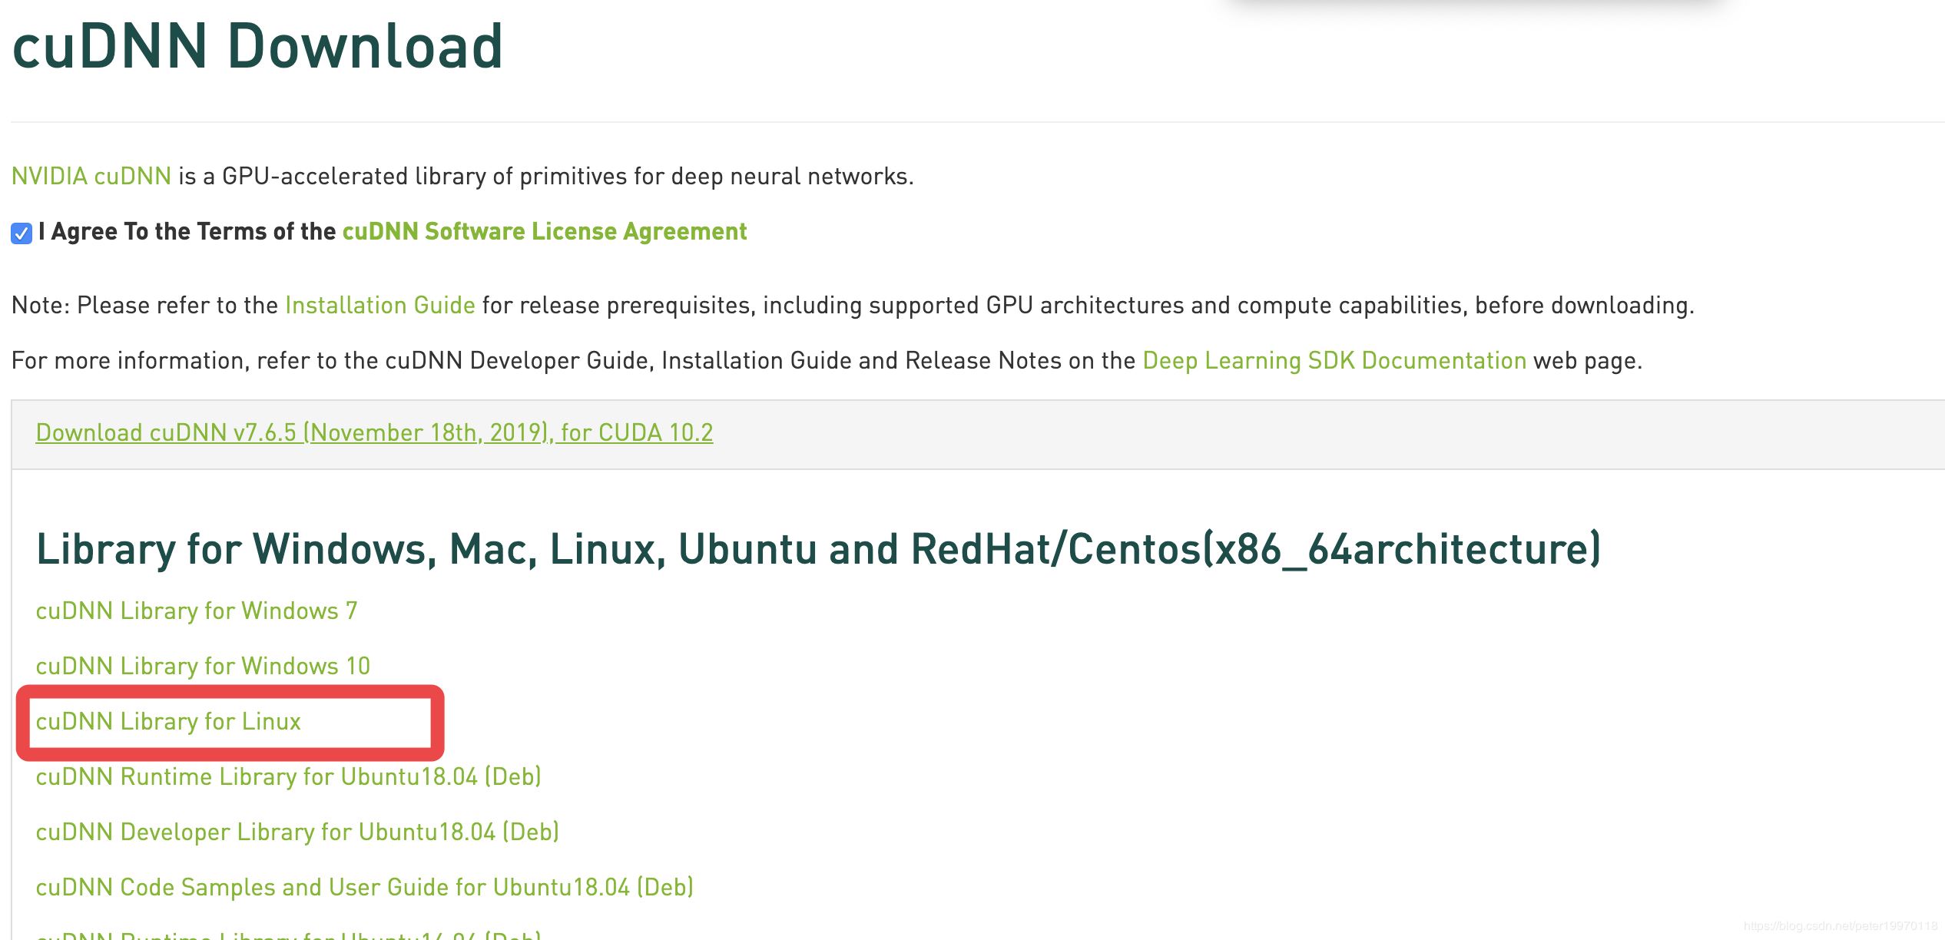Click the 'Note: Please refer to the' text
Image resolution: width=1945 pixels, height=940 pixels.
tap(144, 306)
